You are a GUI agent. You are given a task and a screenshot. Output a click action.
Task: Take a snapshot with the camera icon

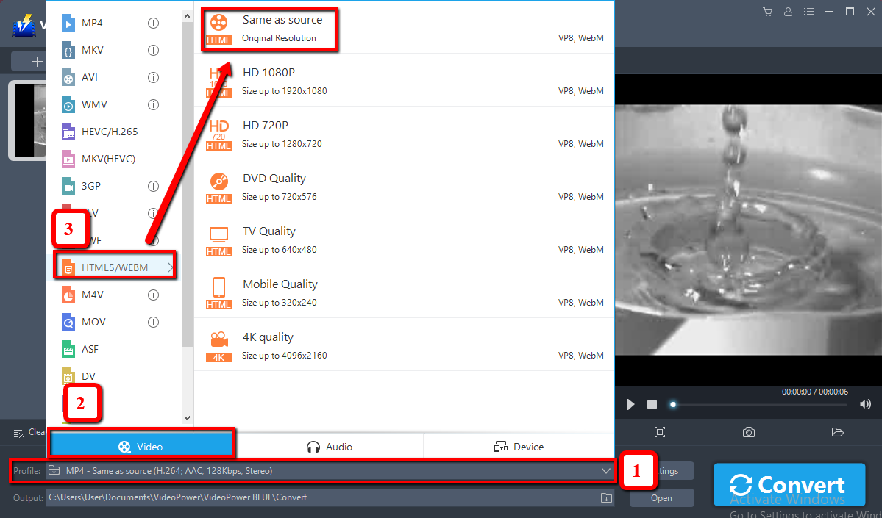pos(748,432)
